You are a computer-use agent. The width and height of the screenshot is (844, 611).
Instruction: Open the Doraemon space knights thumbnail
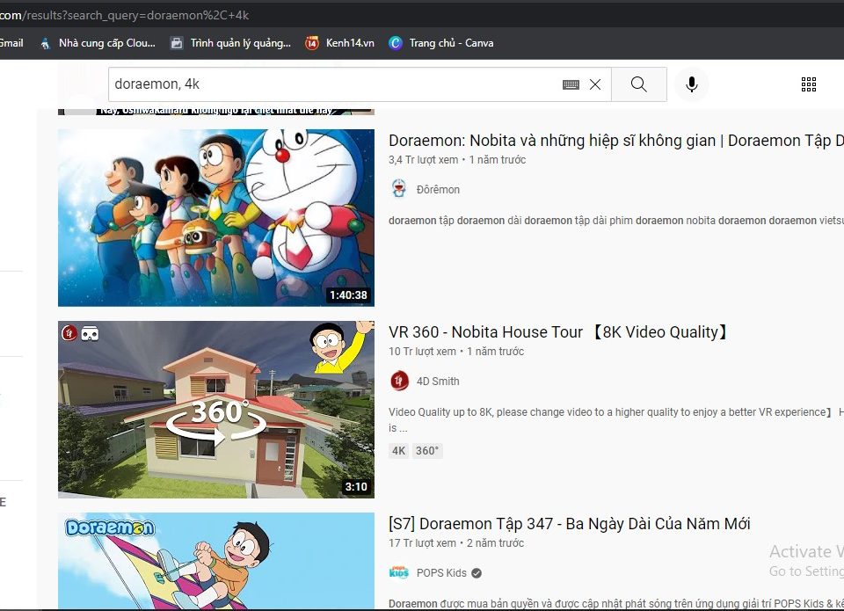pyautogui.click(x=216, y=217)
